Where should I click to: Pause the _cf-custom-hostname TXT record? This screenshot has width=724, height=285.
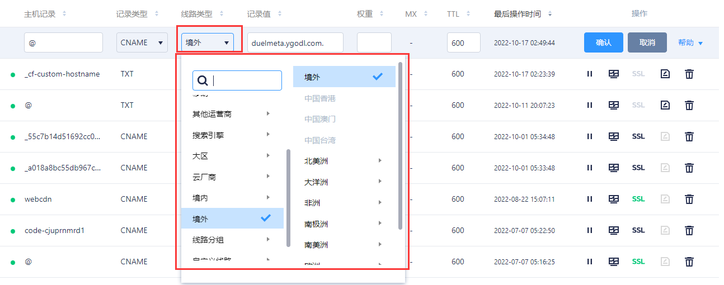point(590,74)
